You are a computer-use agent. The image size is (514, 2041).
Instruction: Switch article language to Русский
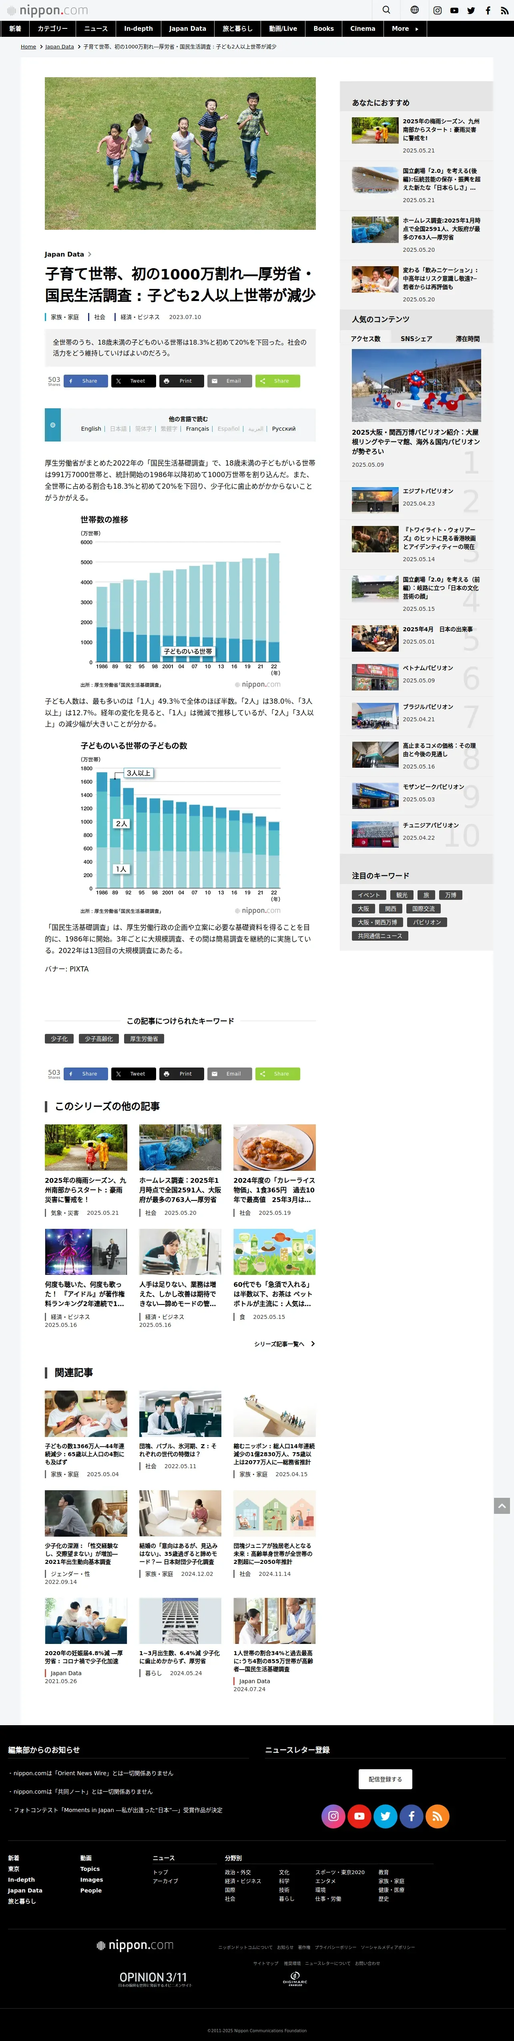283,429
